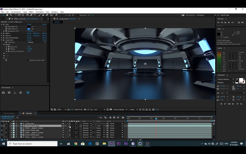The height and width of the screenshot is (154, 246).
Task: Click the Play button in Preview panel
Action: [x=225, y=22]
